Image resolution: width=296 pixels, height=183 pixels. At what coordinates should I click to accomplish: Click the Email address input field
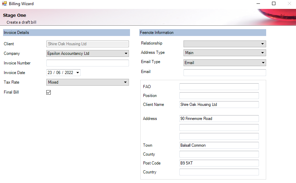[x=225, y=73]
